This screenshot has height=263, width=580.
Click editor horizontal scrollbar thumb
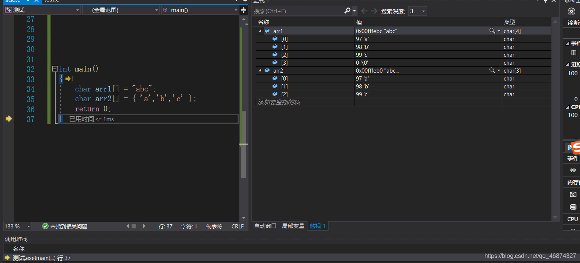point(133,226)
